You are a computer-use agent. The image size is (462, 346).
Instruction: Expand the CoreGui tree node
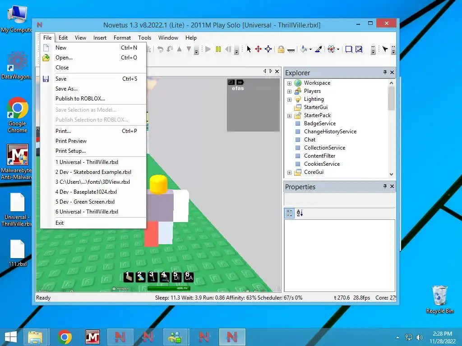(289, 173)
